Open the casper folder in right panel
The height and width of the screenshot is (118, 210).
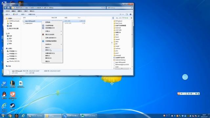click(x=117, y=39)
